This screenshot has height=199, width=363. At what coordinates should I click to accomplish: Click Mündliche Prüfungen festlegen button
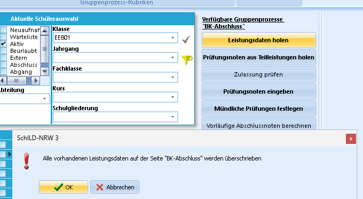coord(258,109)
